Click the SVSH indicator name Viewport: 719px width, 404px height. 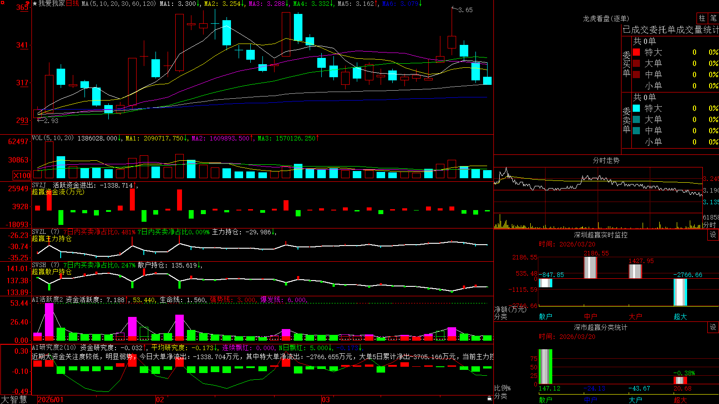39,265
